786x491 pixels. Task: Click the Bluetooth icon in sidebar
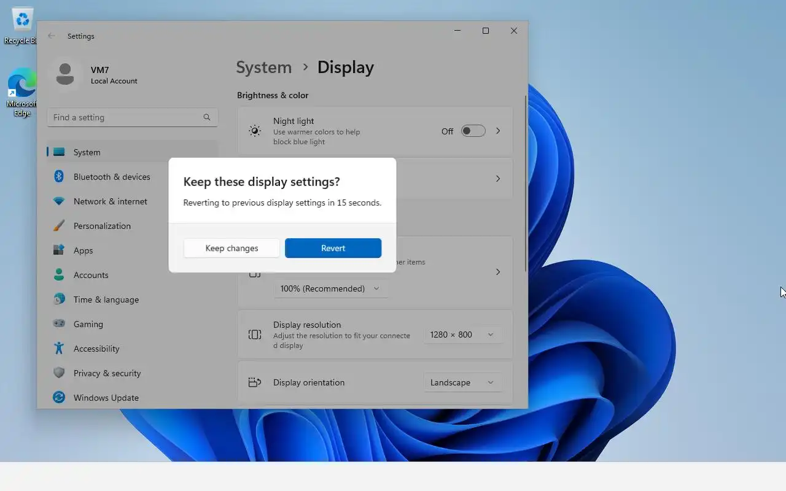(x=59, y=177)
